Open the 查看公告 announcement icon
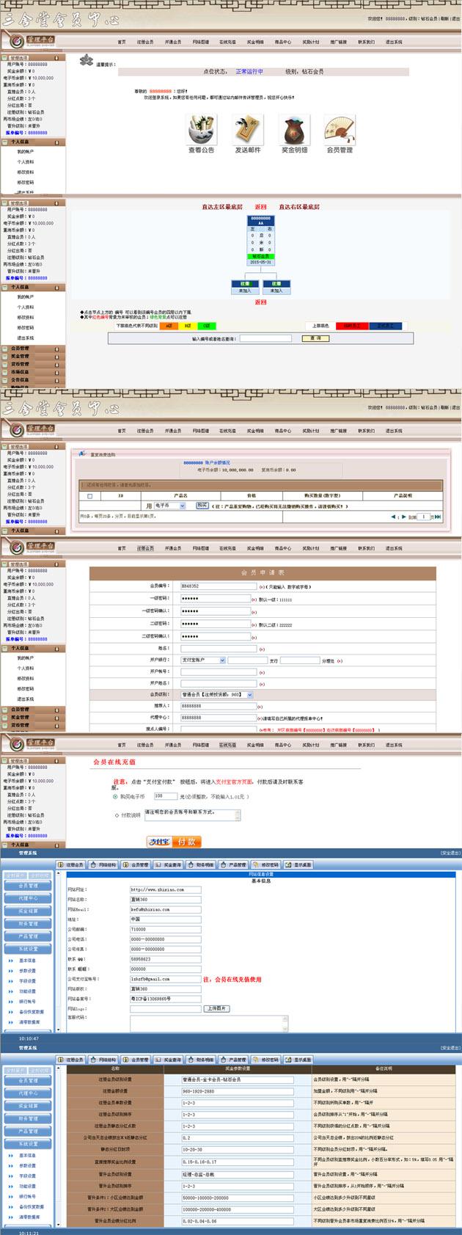 coord(201,130)
